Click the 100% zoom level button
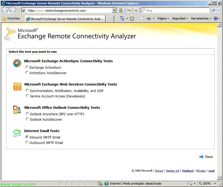 coord(205,183)
